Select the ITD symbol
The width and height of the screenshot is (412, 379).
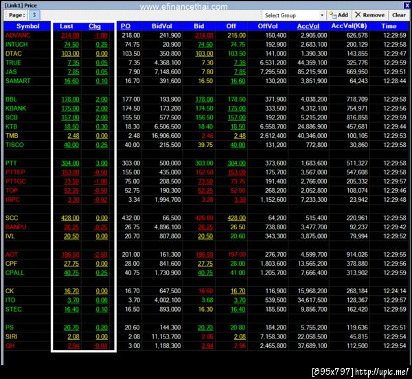10,300
